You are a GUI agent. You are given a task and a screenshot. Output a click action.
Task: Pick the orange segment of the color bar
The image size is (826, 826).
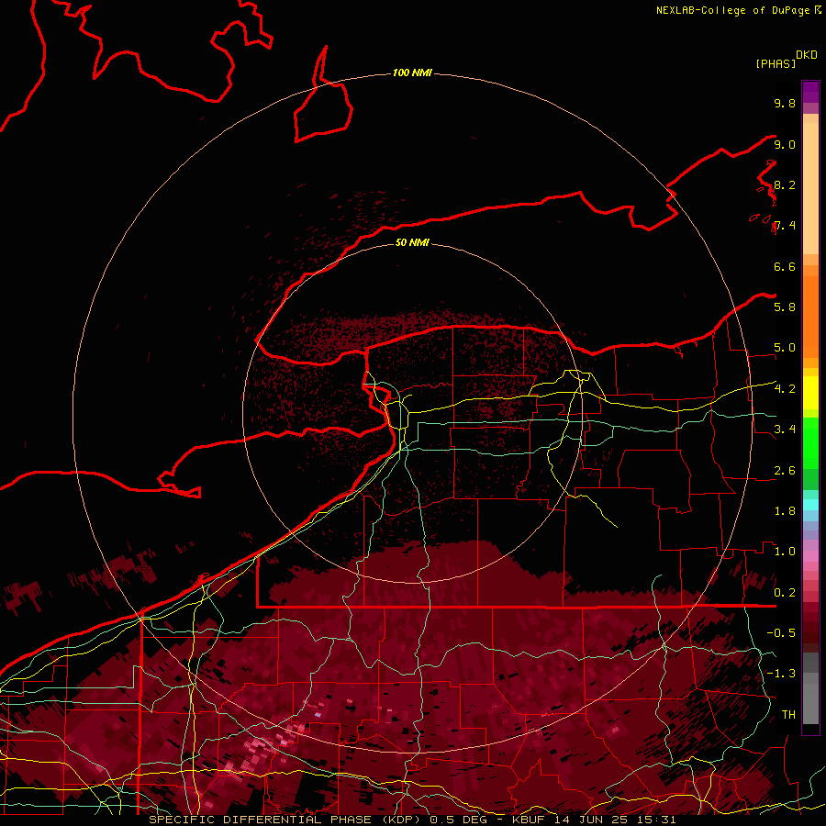tap(810, 316)
